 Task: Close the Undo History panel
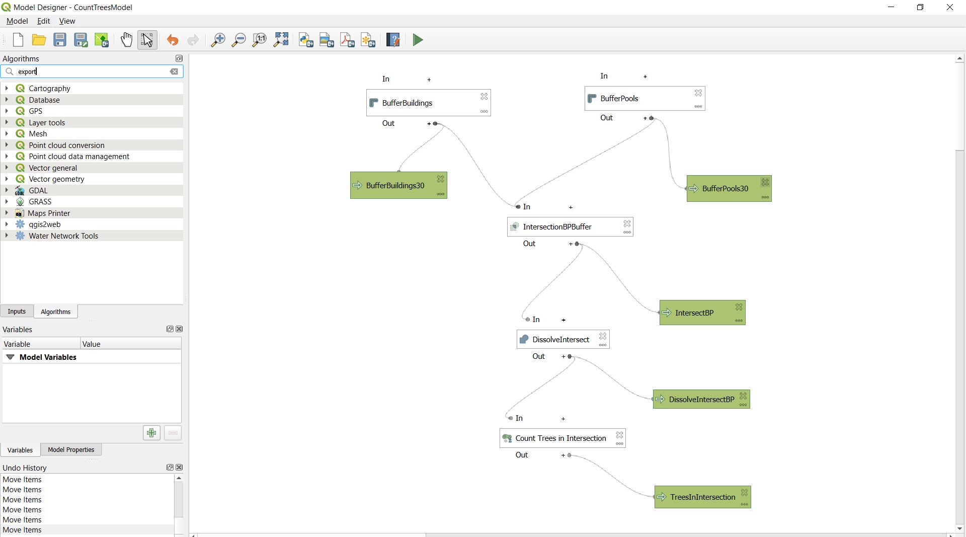[x=179, y=467]
